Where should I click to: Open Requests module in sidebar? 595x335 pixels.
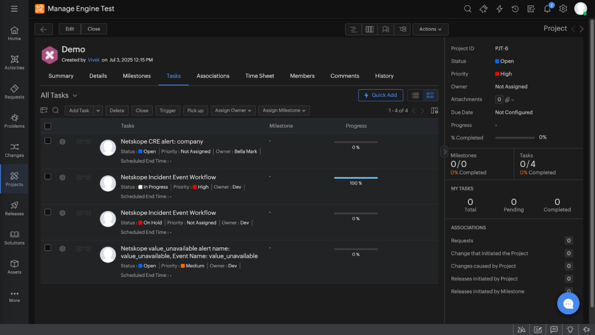click(x=15, y=92)
